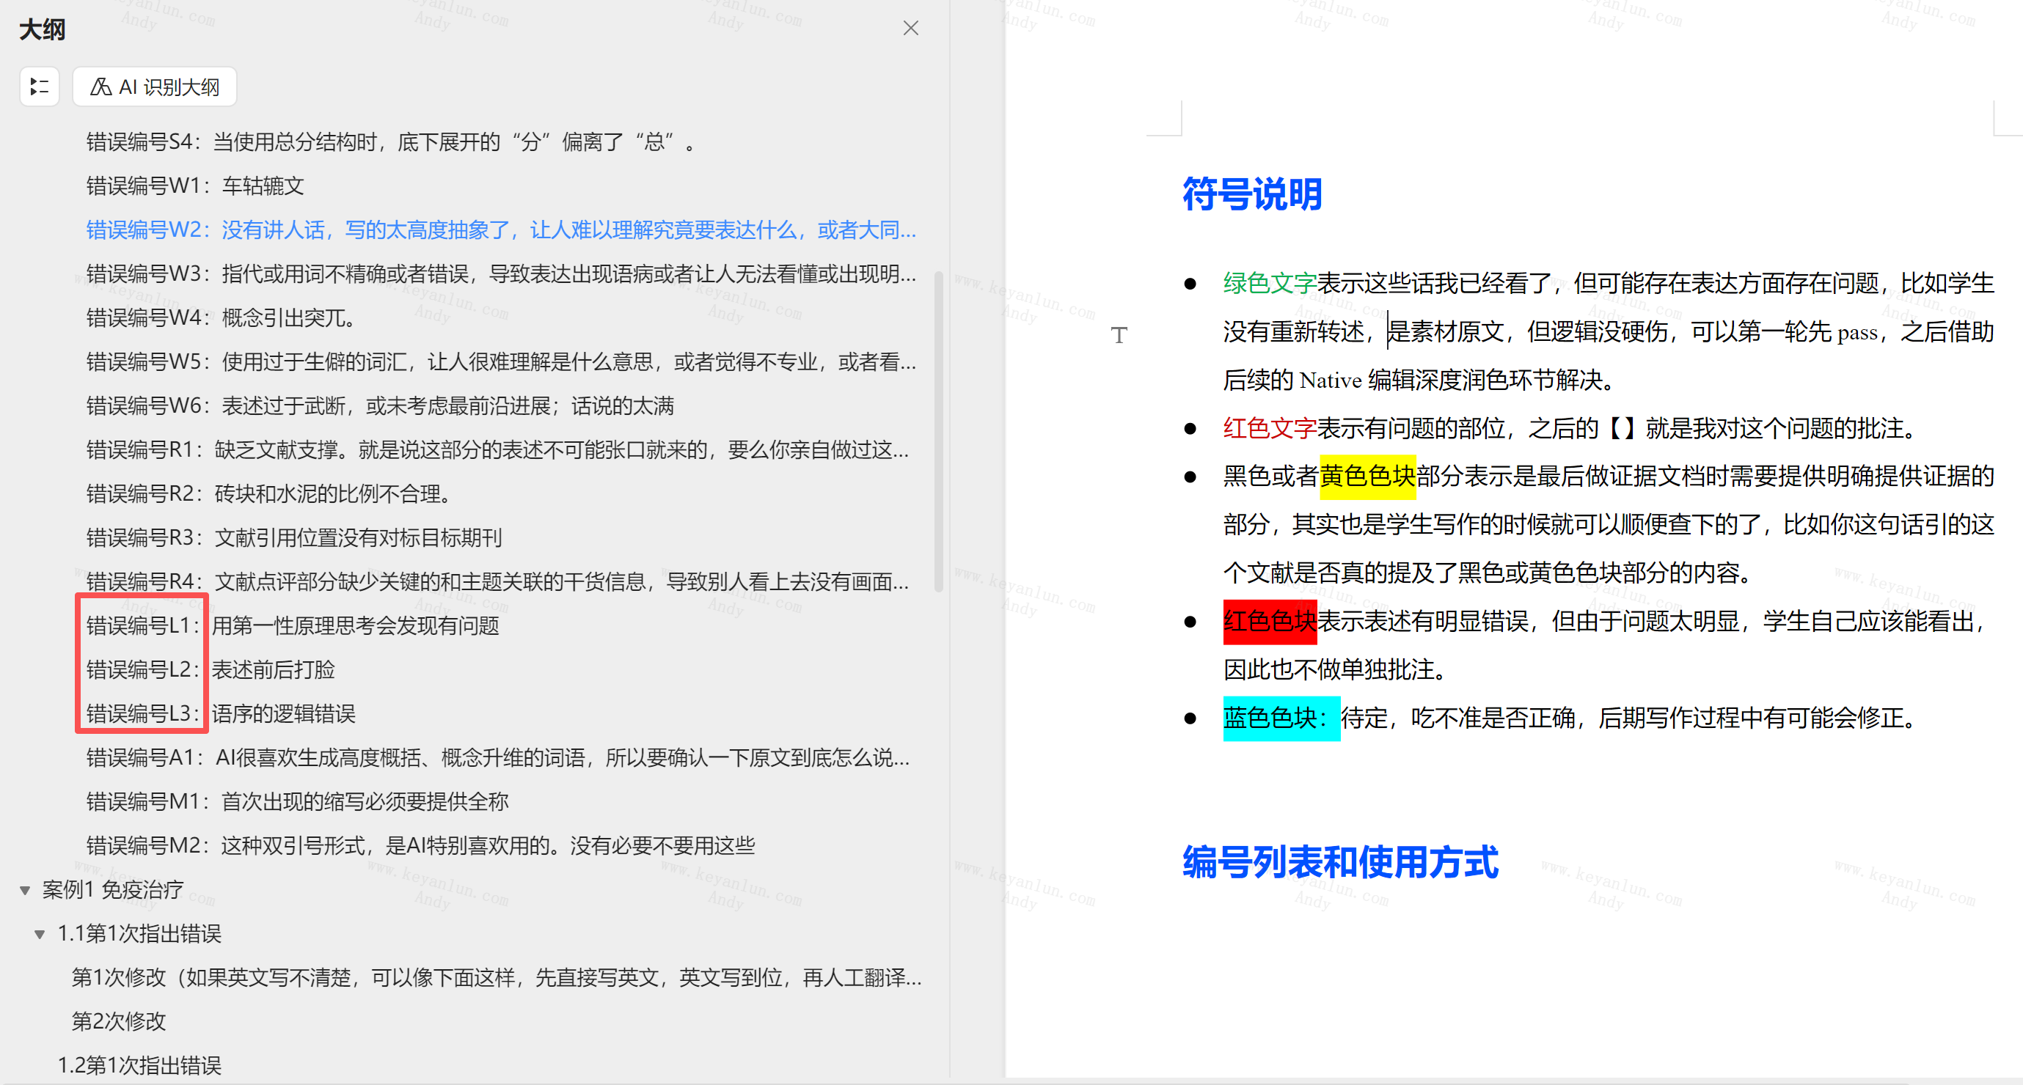Click the AI 识别大纲 button
Screen dimensions: 2023x1085
click(x=155, y=87)
